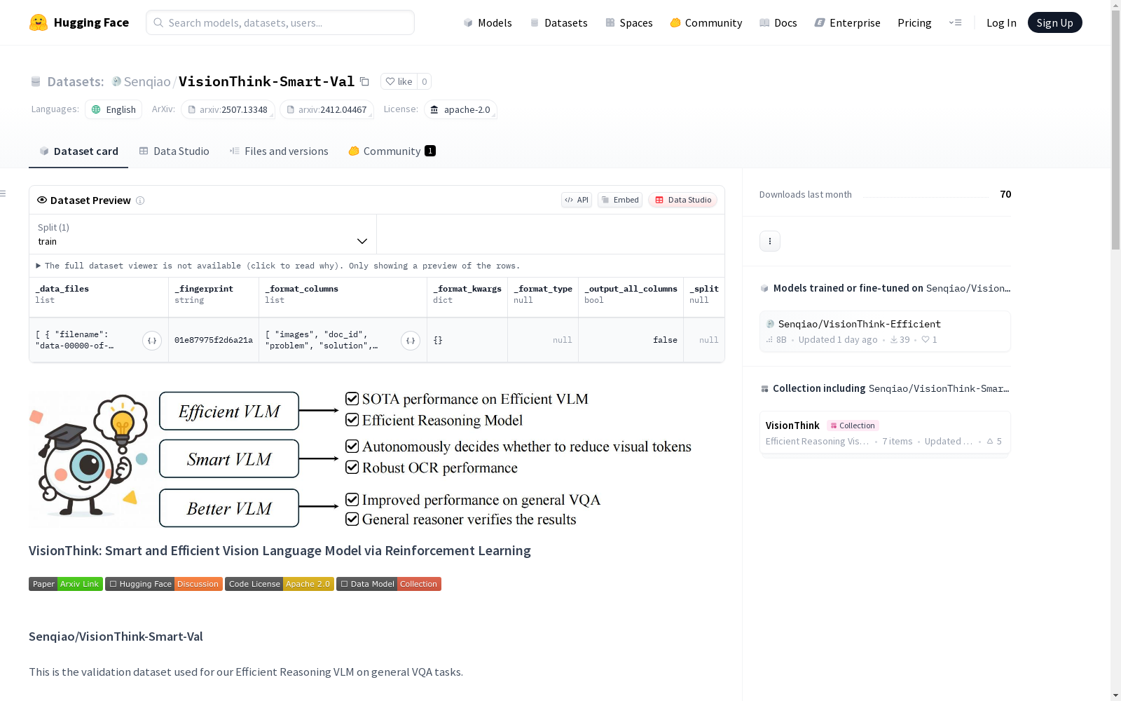
Task: Switch to the Data Studio tab
Action: 174,151
